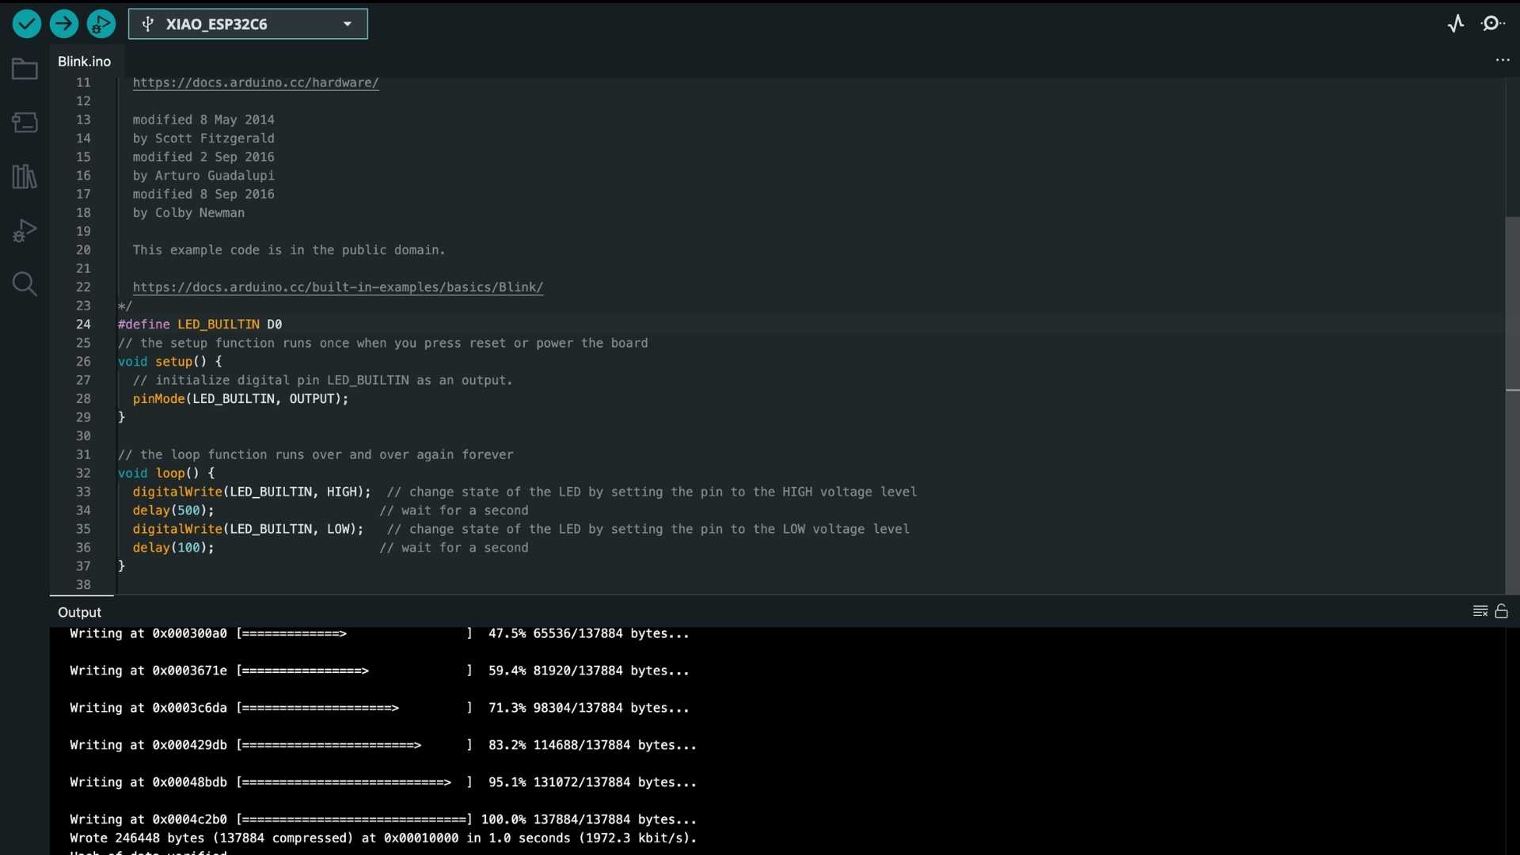
Task: Click the Verify sketch checkmark button
Action: (x=27, y=24)
